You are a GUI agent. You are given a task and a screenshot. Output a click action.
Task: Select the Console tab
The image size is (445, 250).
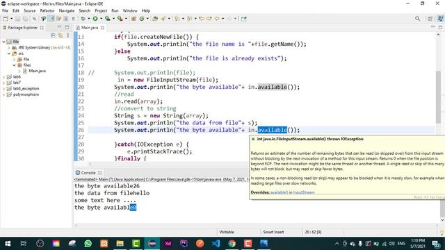[88, 173]
